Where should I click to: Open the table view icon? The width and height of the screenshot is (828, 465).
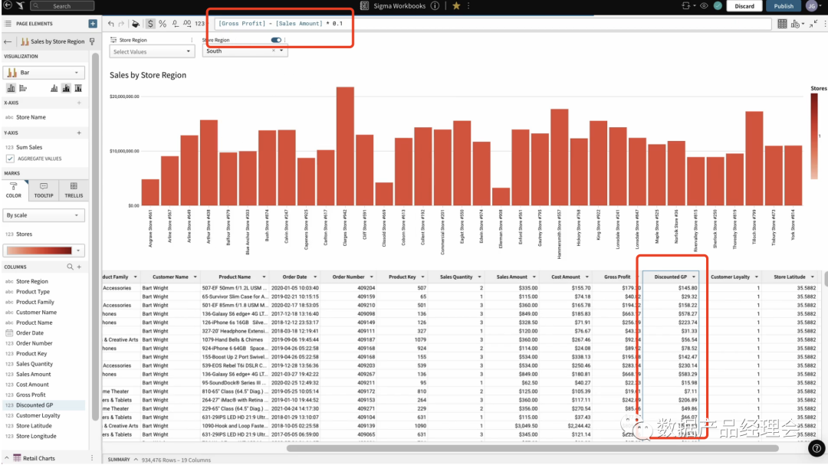click(782, 24)
